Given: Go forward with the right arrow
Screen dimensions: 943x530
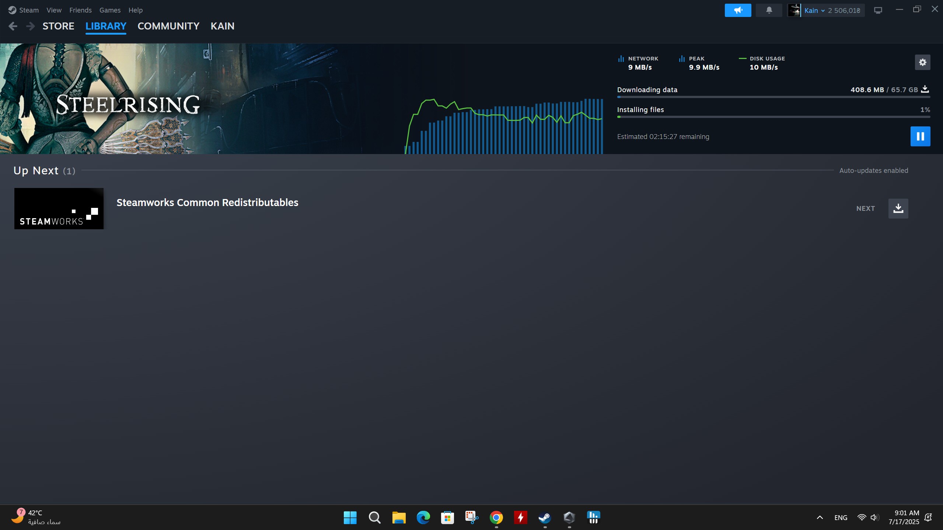Looking at the screenshot, I should pyautogui.click(x=31, y=26).
